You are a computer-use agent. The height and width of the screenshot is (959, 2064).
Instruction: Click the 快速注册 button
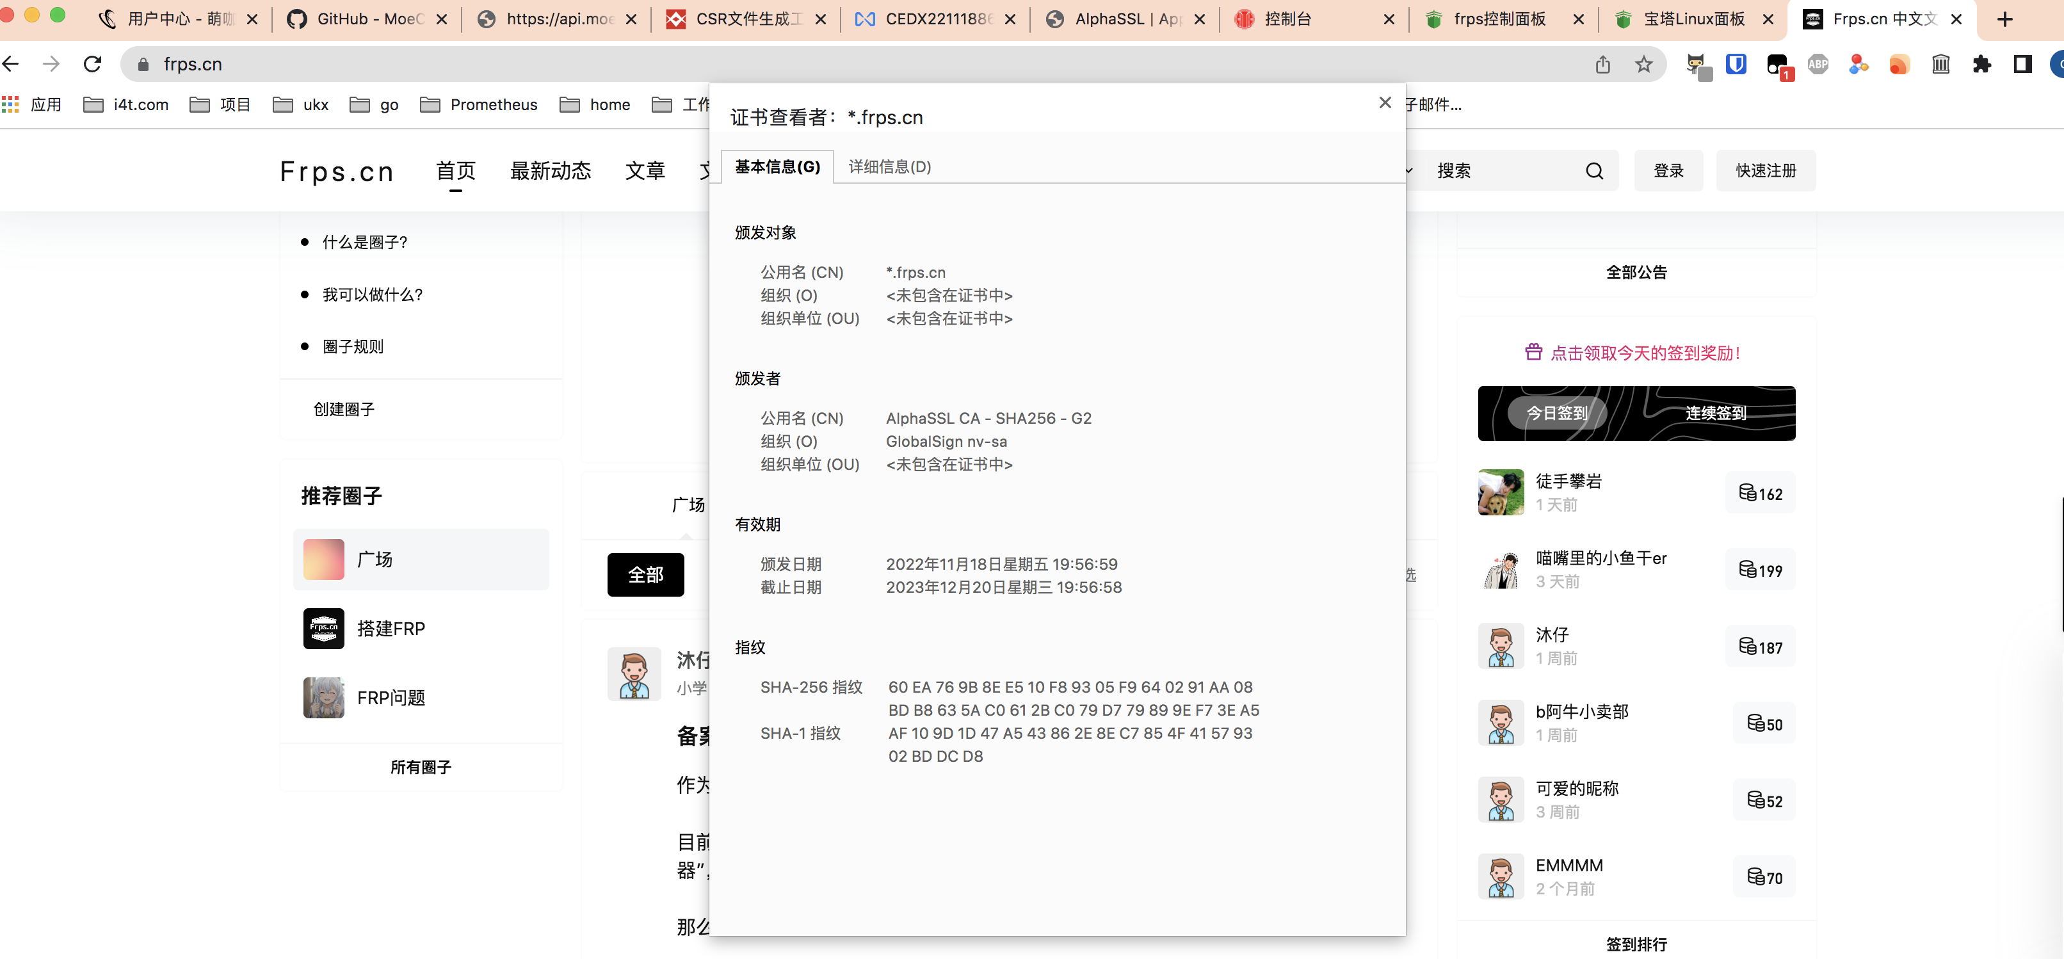(x=1766, y=171)
